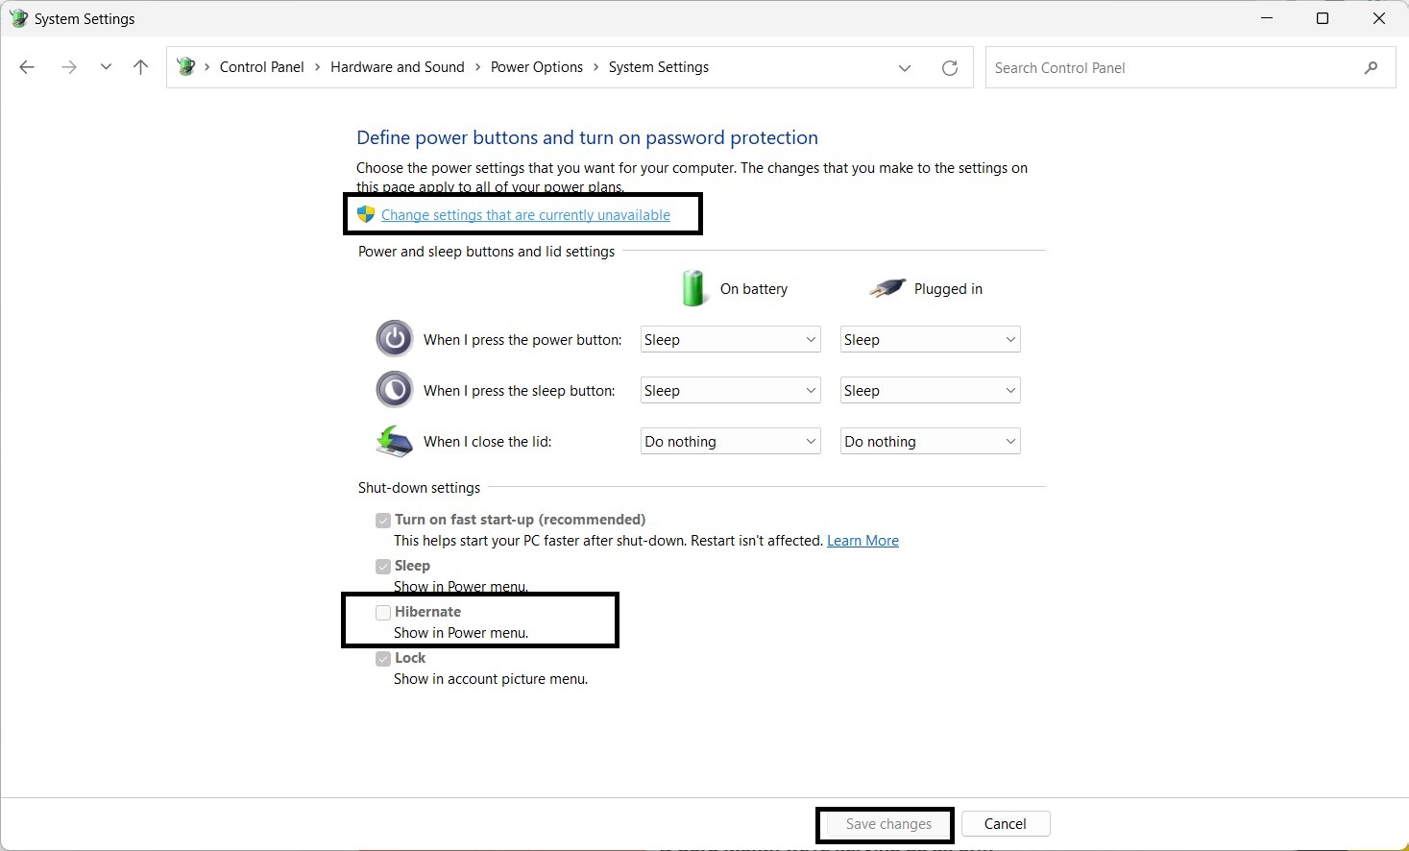
Task: Click the search magnifier icon
Action: (1371, 67)
